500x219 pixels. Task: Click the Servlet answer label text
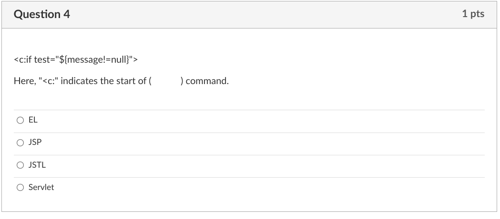tap(41, 188)
